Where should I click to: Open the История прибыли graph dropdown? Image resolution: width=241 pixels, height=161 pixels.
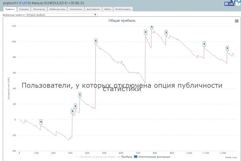[62, 15]
